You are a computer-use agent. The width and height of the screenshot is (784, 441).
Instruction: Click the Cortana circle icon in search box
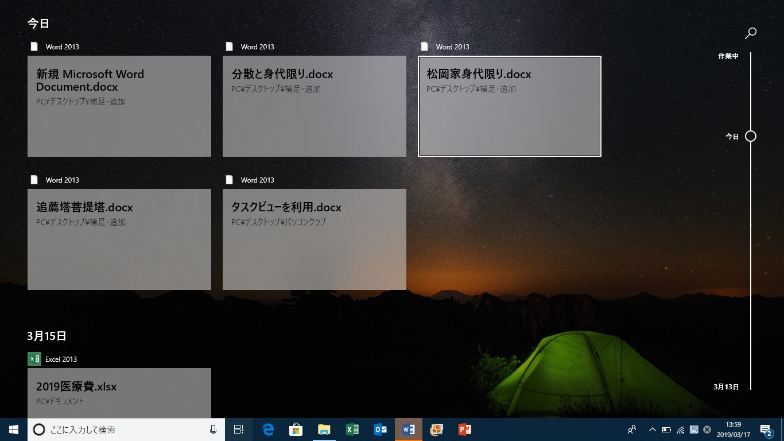(38, 430)
